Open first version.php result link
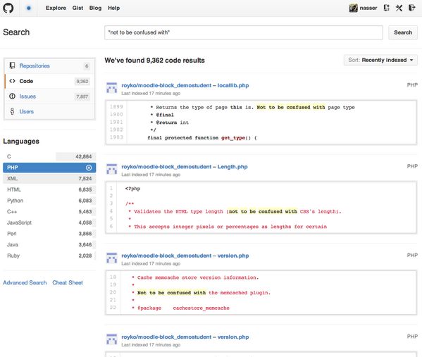The height and width of the screenshot is (357, 422). pyautogui.click(x=185, y=256)
